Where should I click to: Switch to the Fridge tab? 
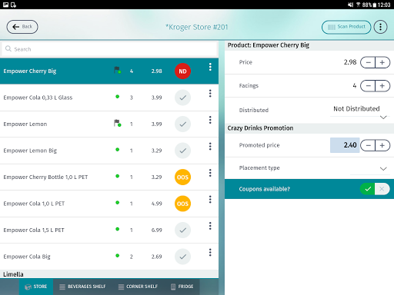(182, 287)
